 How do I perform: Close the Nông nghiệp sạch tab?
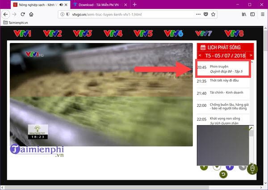(66, 5)
